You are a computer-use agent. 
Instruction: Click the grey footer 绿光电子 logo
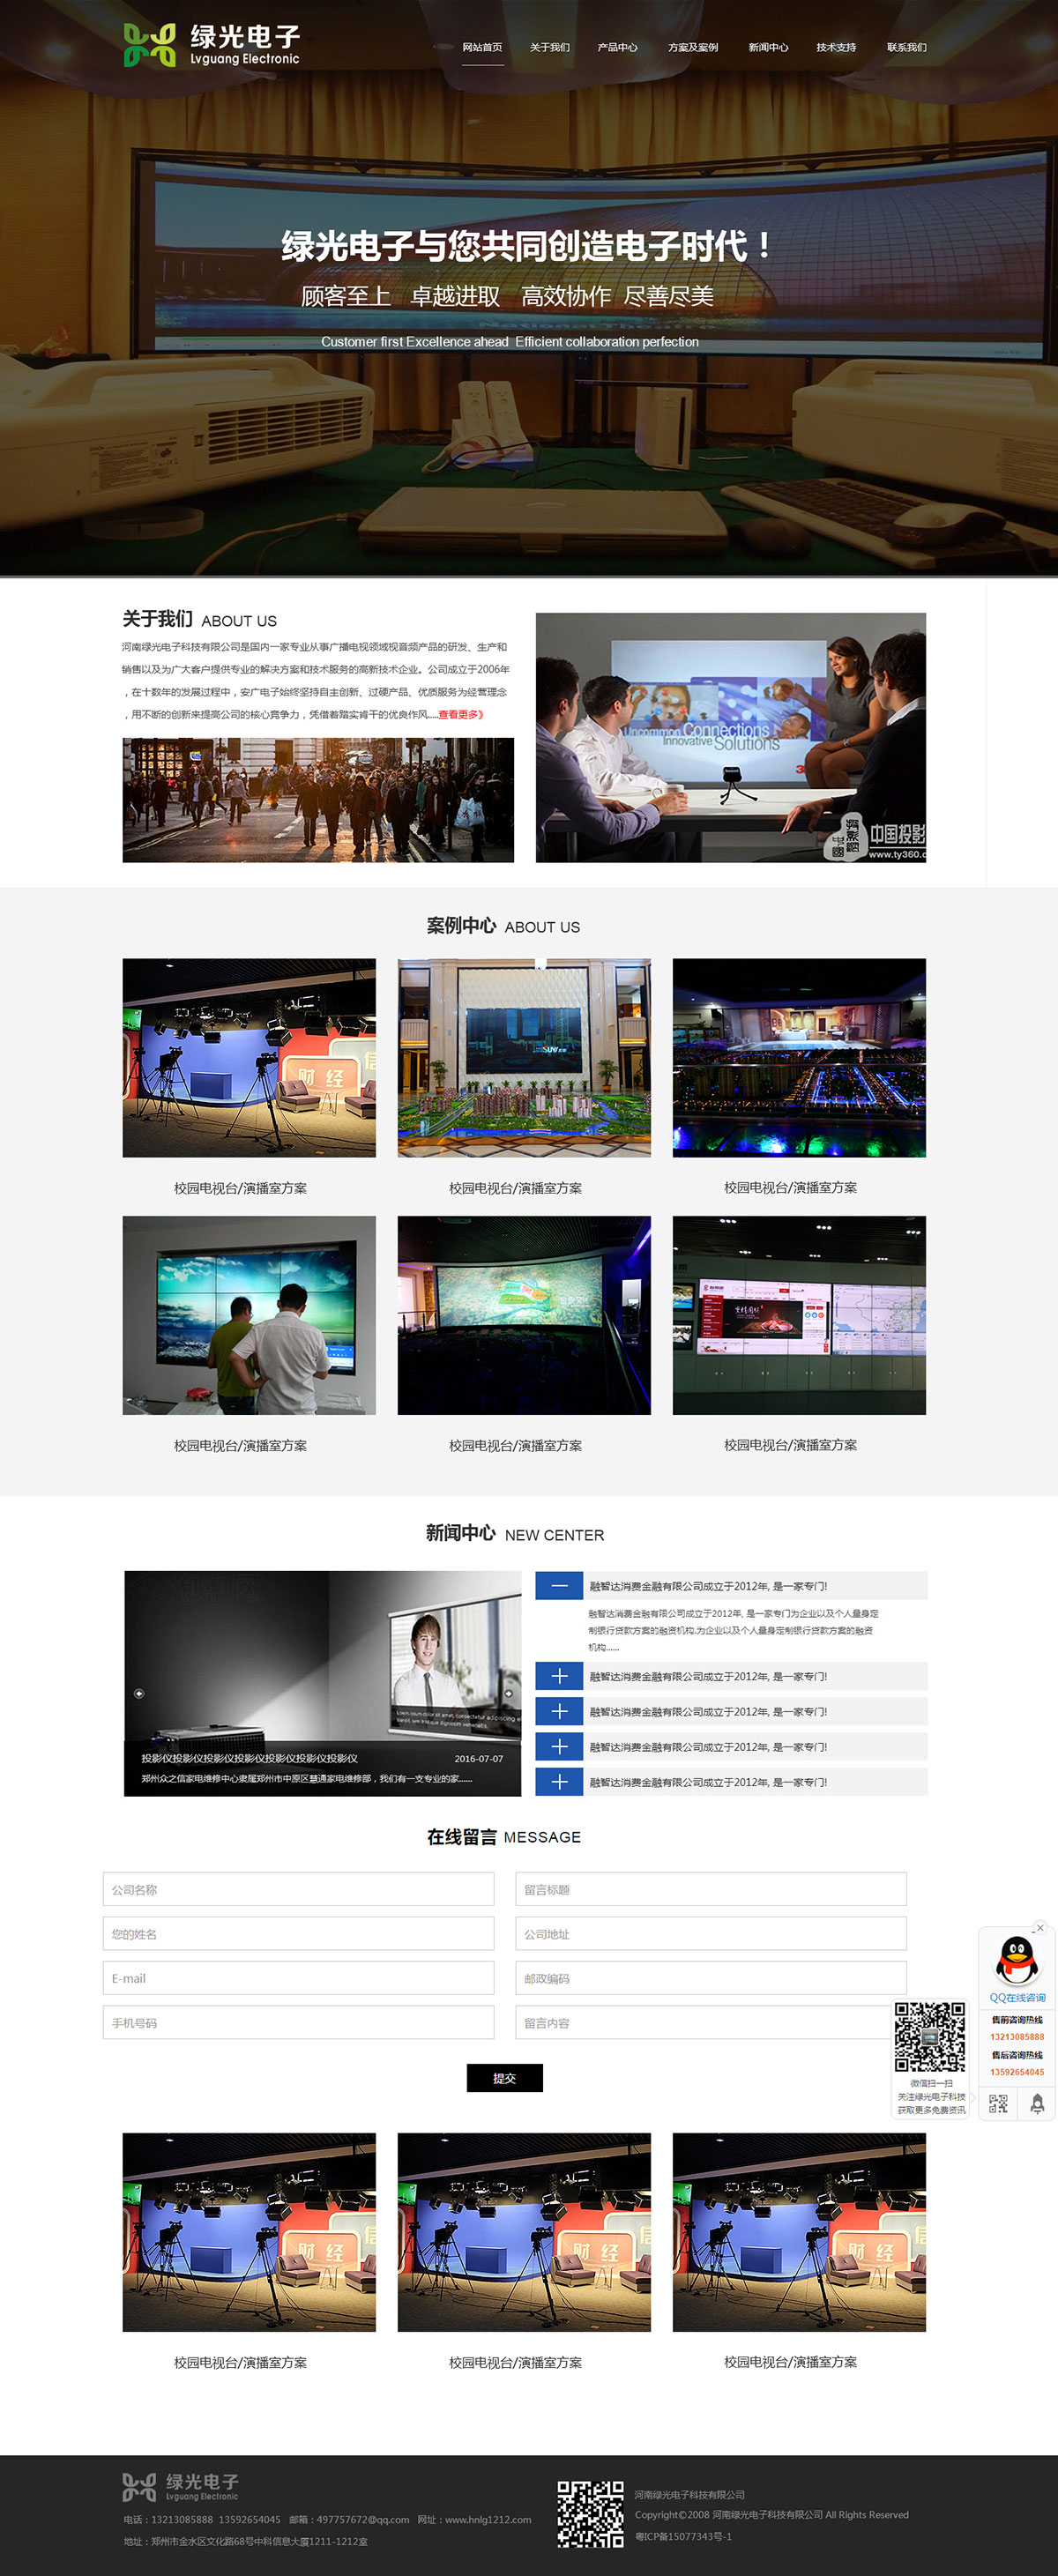(181, 2486)
